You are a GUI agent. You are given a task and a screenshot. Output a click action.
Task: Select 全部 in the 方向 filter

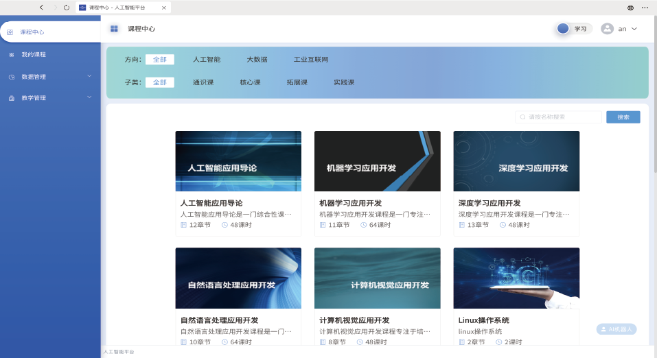pyautogui.click(x=160, y=60)
